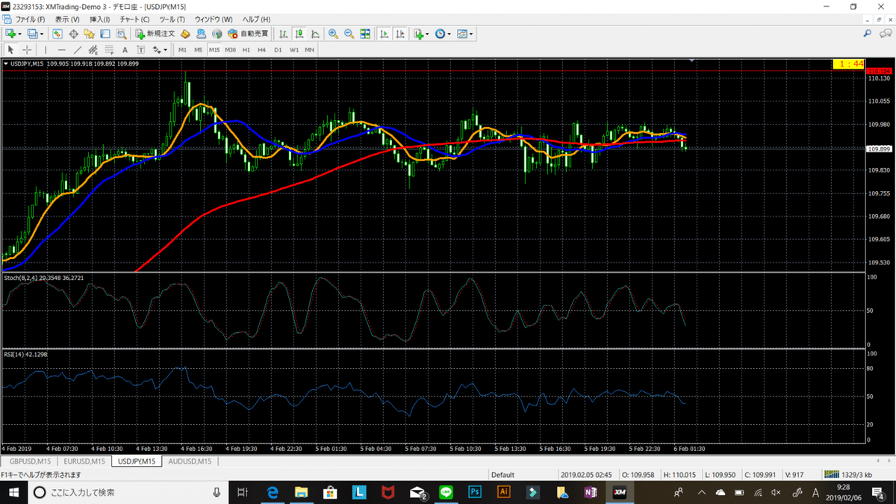Click the 新規注文 new order button
The width and height of the screenshot is (896, 504).
click(155, 34)
